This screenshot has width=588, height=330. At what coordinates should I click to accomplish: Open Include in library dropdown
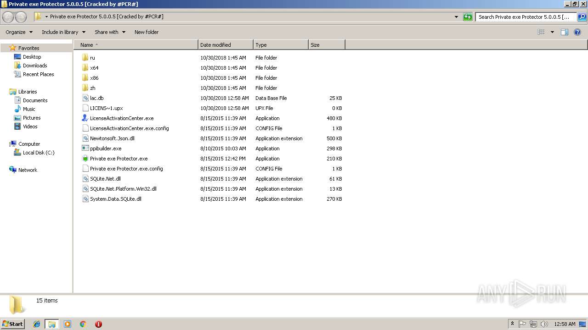pos(63,32)
